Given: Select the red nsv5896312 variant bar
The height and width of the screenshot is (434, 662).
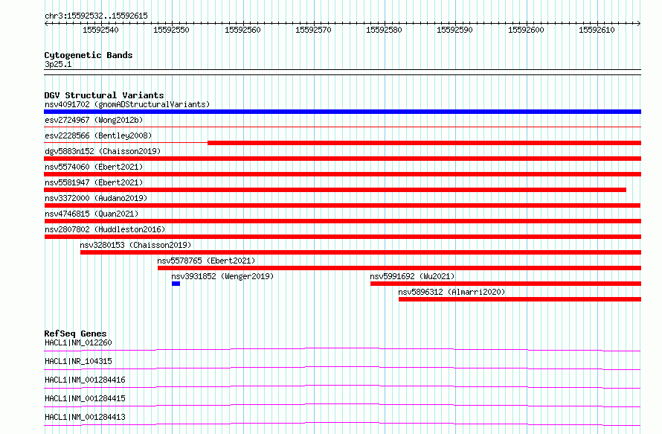Looking at the screenshot, I should pos(520,299).
